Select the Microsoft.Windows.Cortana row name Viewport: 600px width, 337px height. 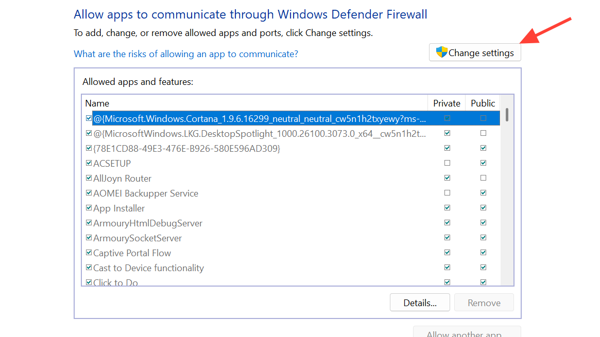click(x=260, y=119)
